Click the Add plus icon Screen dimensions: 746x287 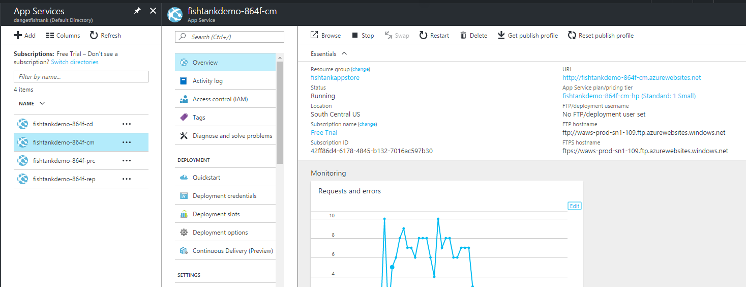pyautogui.click(x=18, y=35)
